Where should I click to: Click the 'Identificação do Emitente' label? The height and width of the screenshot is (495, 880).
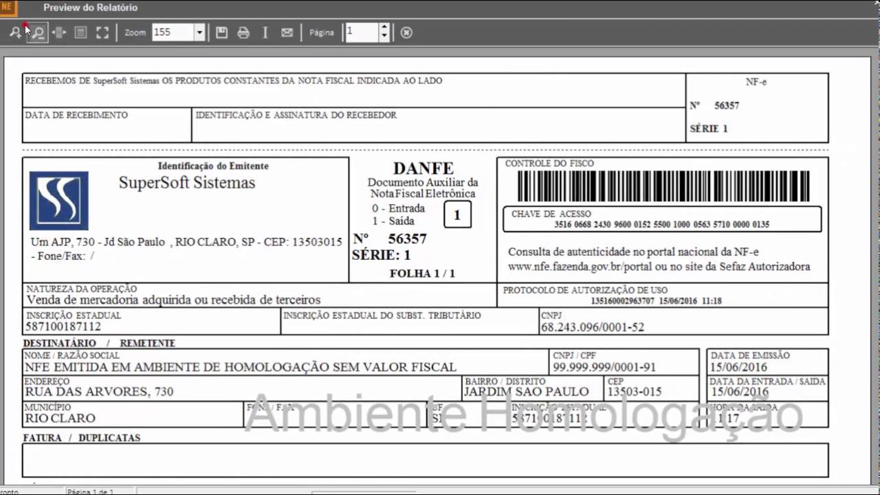213,166
